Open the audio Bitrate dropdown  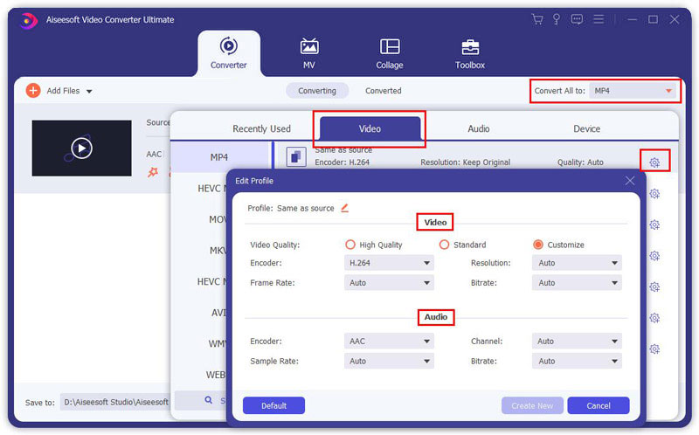tap(577, 361)
